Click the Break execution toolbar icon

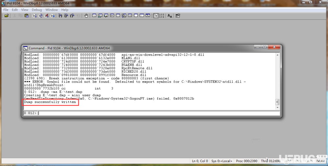[x=52, y=16]
